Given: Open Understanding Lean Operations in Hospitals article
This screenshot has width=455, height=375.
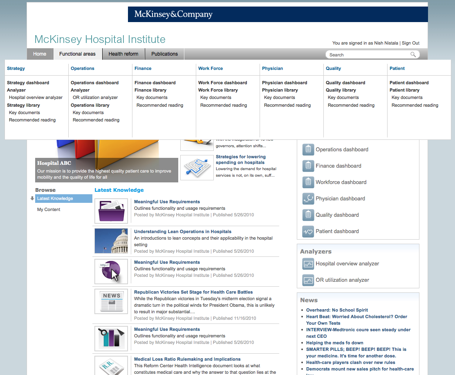Looking at the screenshot, I should pyautogui.click(x=182, y=231).
